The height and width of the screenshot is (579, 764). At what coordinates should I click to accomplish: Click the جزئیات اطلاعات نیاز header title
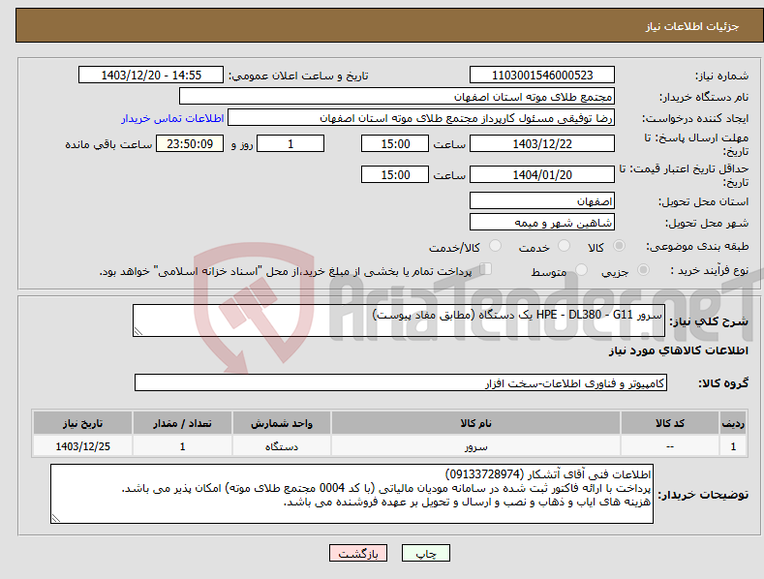click(692, 26)
